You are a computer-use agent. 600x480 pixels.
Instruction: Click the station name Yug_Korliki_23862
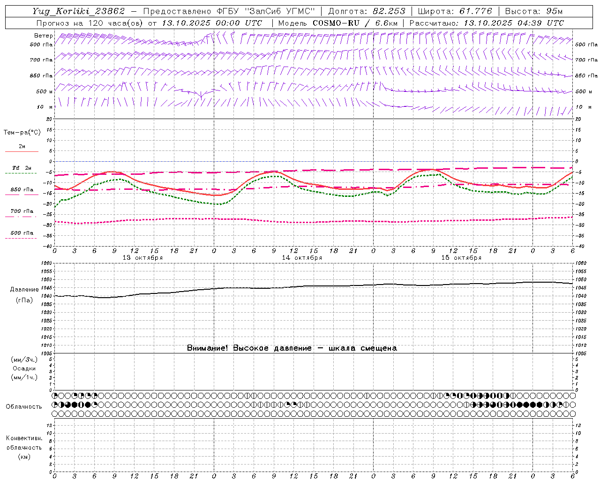78,11
